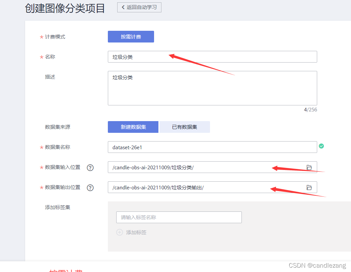The height and width of the screenshot is (272, 351).
Task: Click the 返回自动学习 button
Action: (x=139, y=7)
